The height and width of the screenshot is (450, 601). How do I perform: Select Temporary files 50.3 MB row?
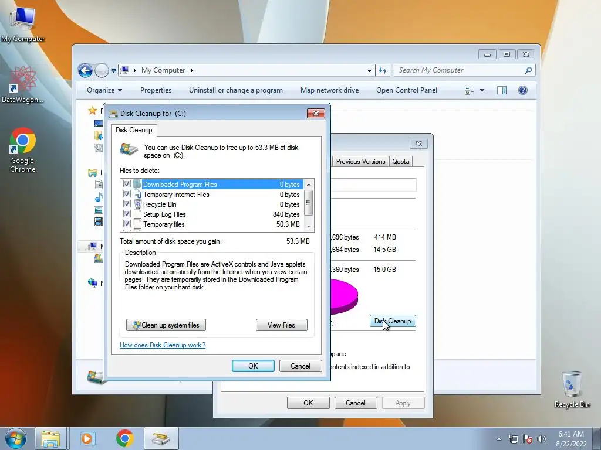(211, 224)
